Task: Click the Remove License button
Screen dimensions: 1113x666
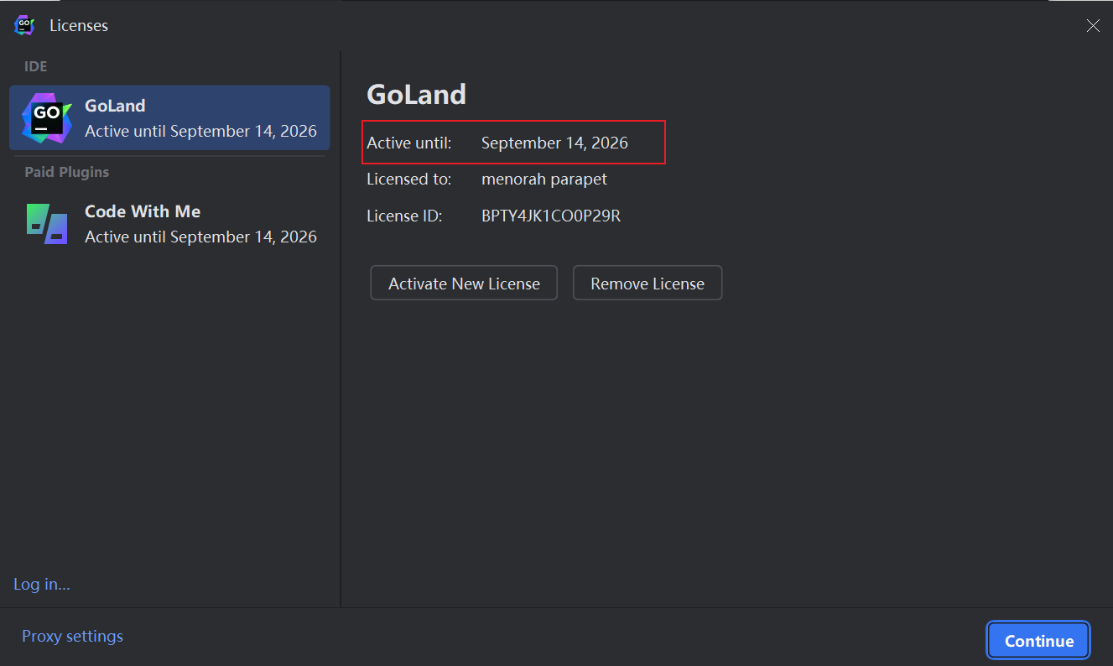Action: (x=648, y=284)
